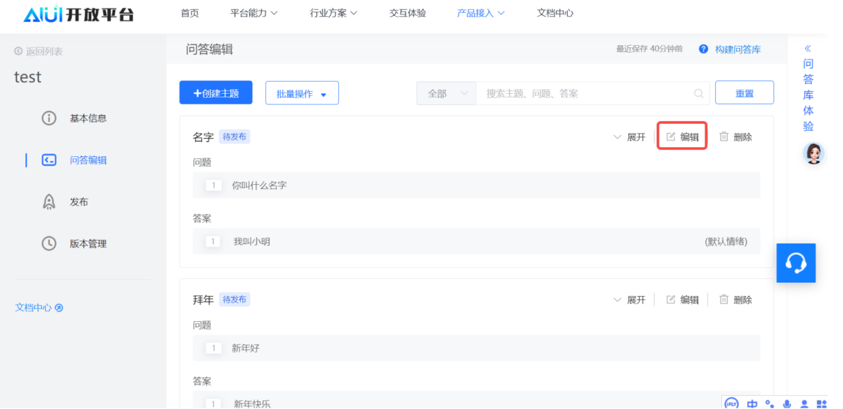Collapse the 问答库体验 side panel chevron
Viewport: 843px width, 409px height.
coord(808,49)
